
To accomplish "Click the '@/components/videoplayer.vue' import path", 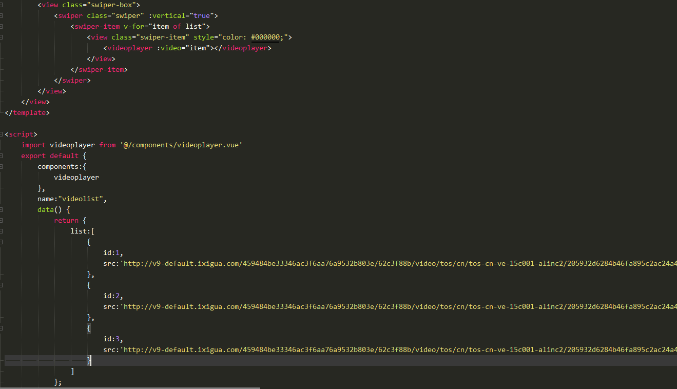I will [181, 145].
